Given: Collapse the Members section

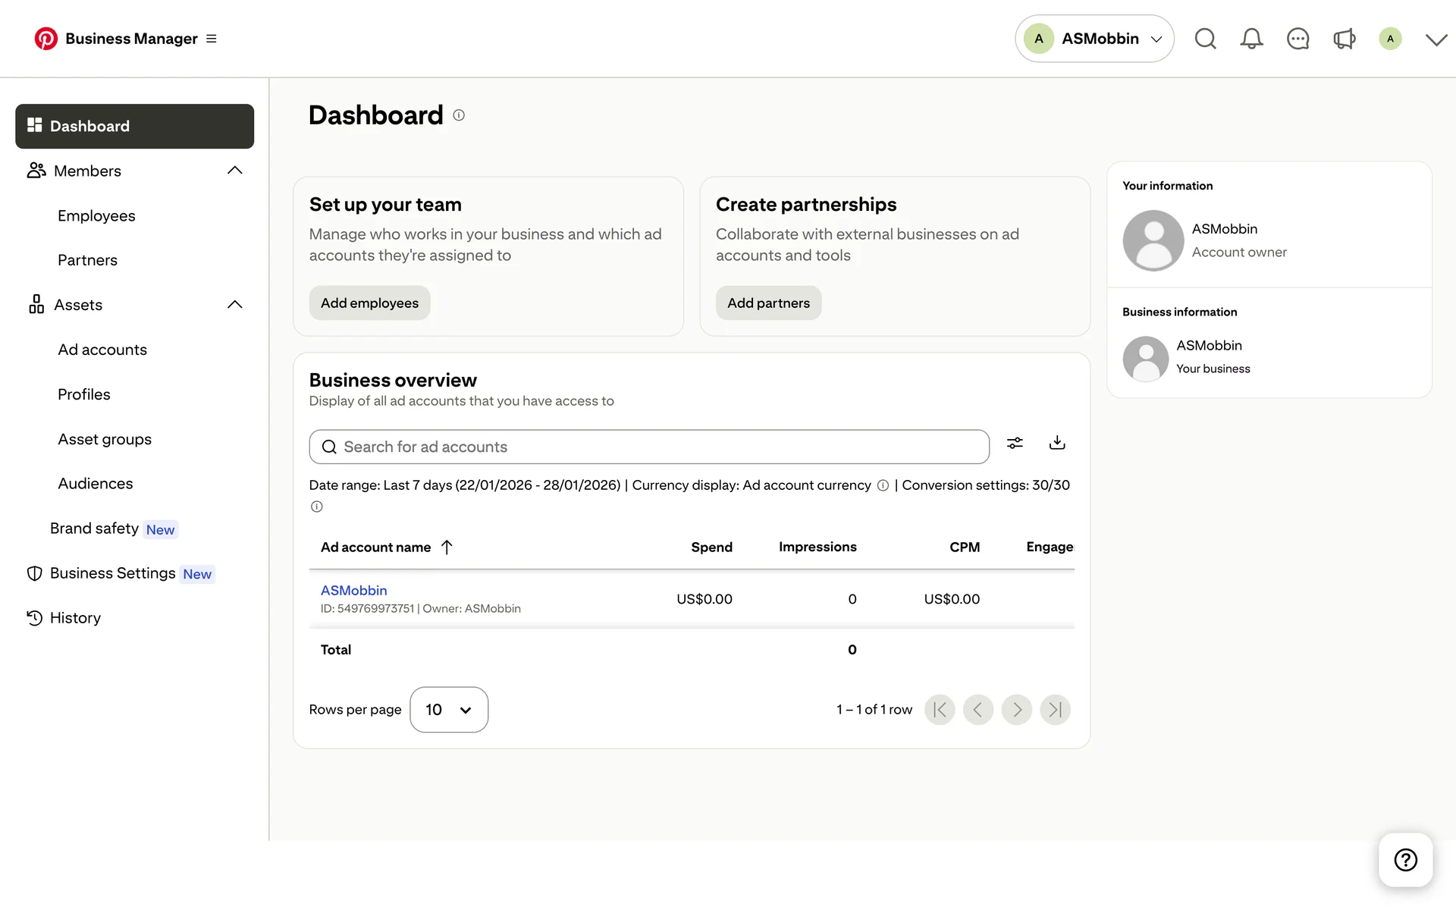Looking at the screenshot, I should click(235, 171).
